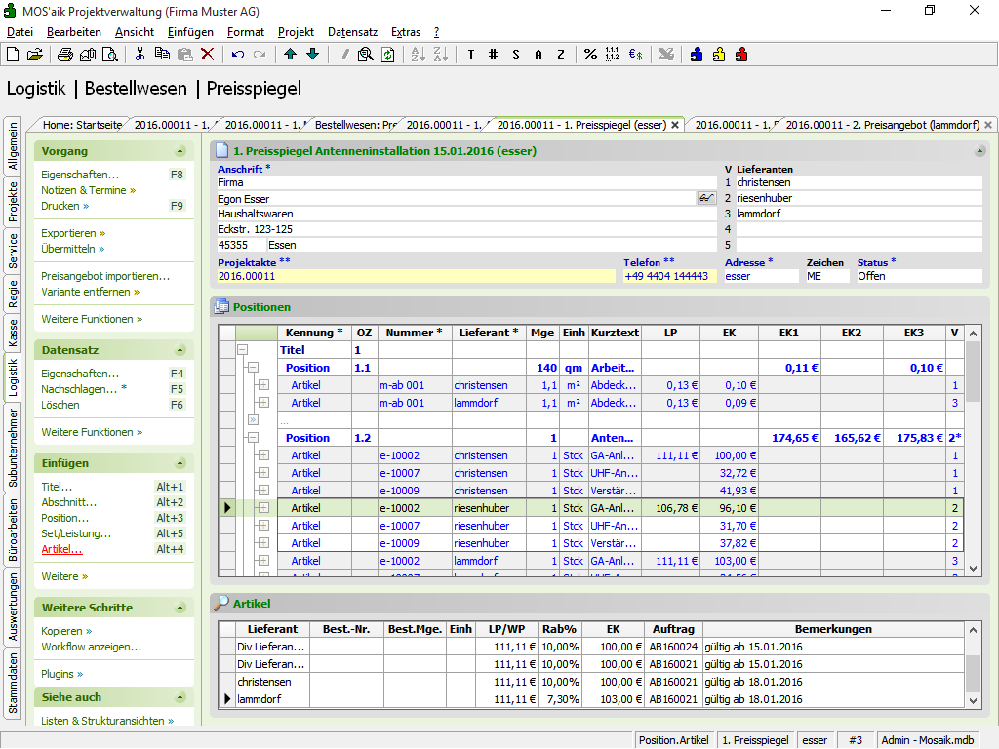Collapse the Einfügen sidebar section

point(180,463)
